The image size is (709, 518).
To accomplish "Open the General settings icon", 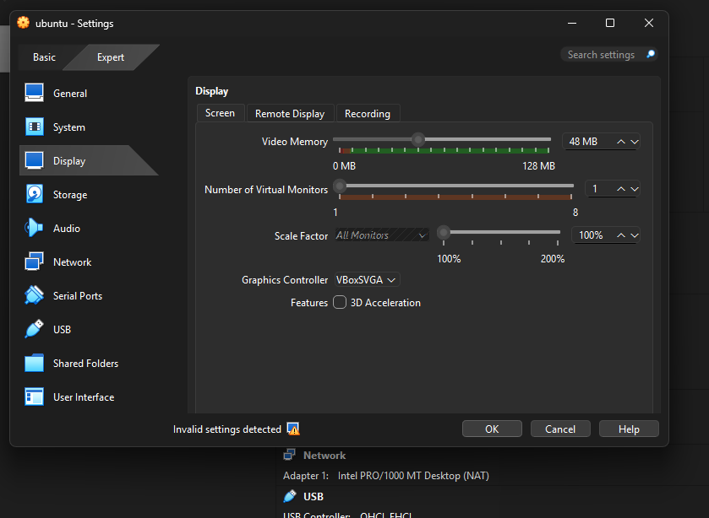I will point(35,93).
